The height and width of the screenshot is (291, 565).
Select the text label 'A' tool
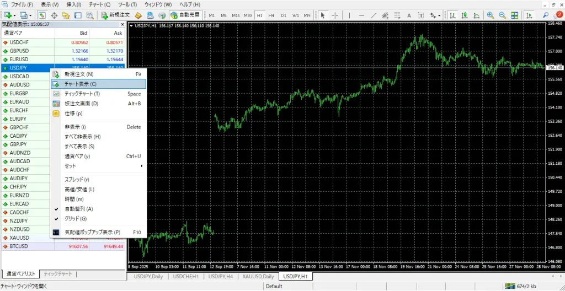click(x=409, y=15)
